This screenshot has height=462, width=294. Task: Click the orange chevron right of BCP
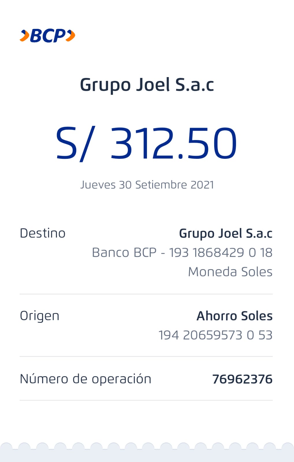pos(70,36)
